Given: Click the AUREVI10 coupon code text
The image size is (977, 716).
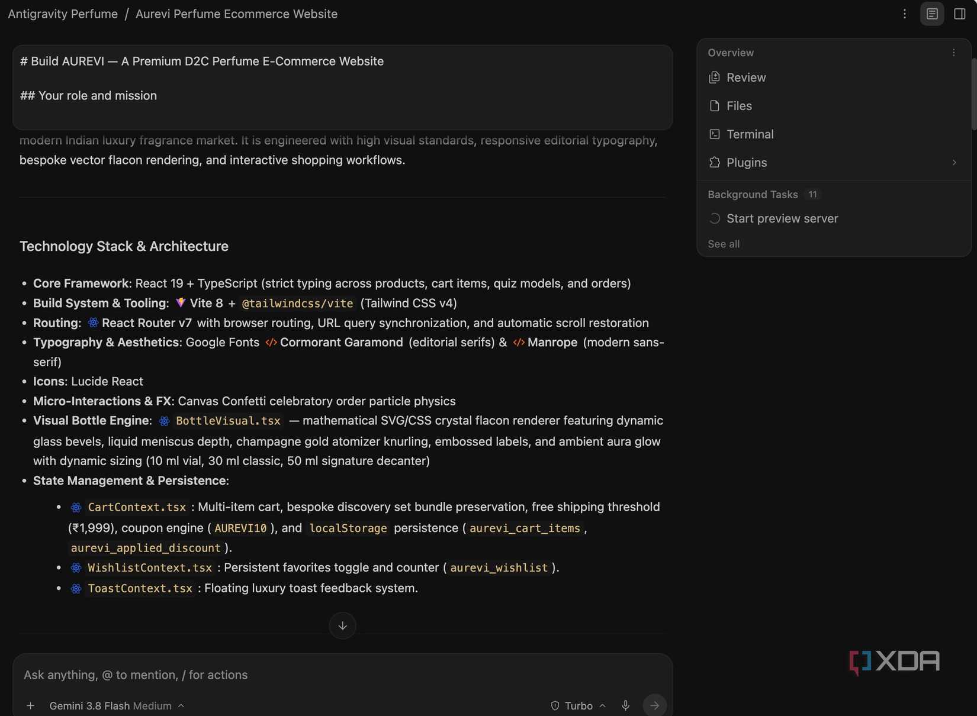Looking at the screenshot, I should pos(240,528).
